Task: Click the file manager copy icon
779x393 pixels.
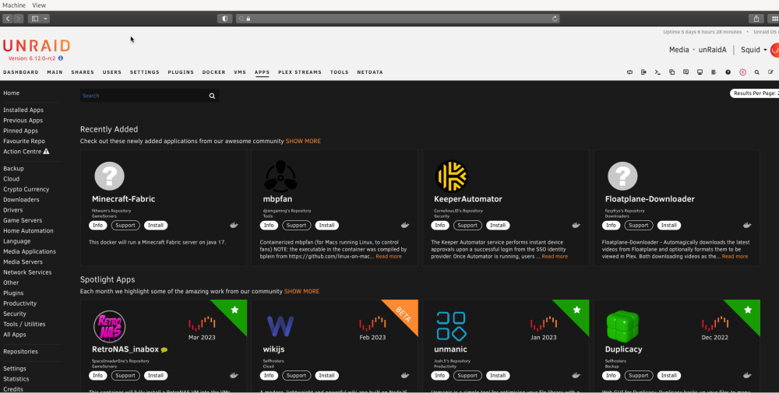Action: click(x=671, y=72)
